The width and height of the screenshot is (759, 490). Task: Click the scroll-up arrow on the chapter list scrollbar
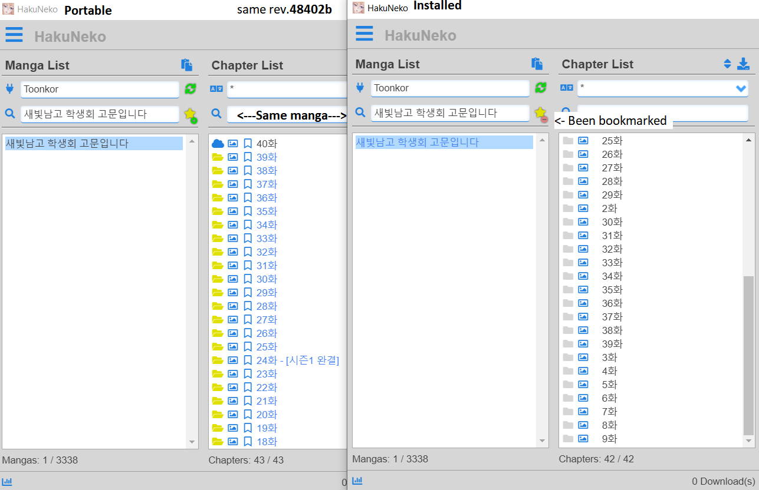point(750,140)
